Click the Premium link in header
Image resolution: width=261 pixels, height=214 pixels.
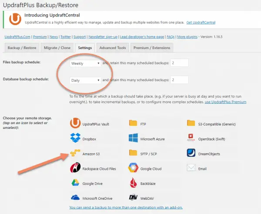40,37
